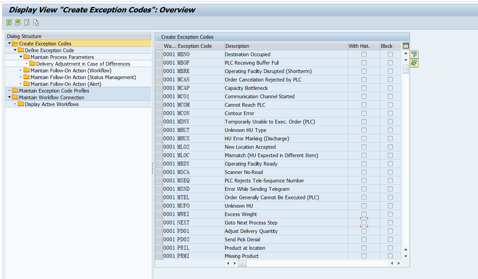
Task: Click the 'Adjust Delivery Quantity' description cell
Action: coord(286,231)
